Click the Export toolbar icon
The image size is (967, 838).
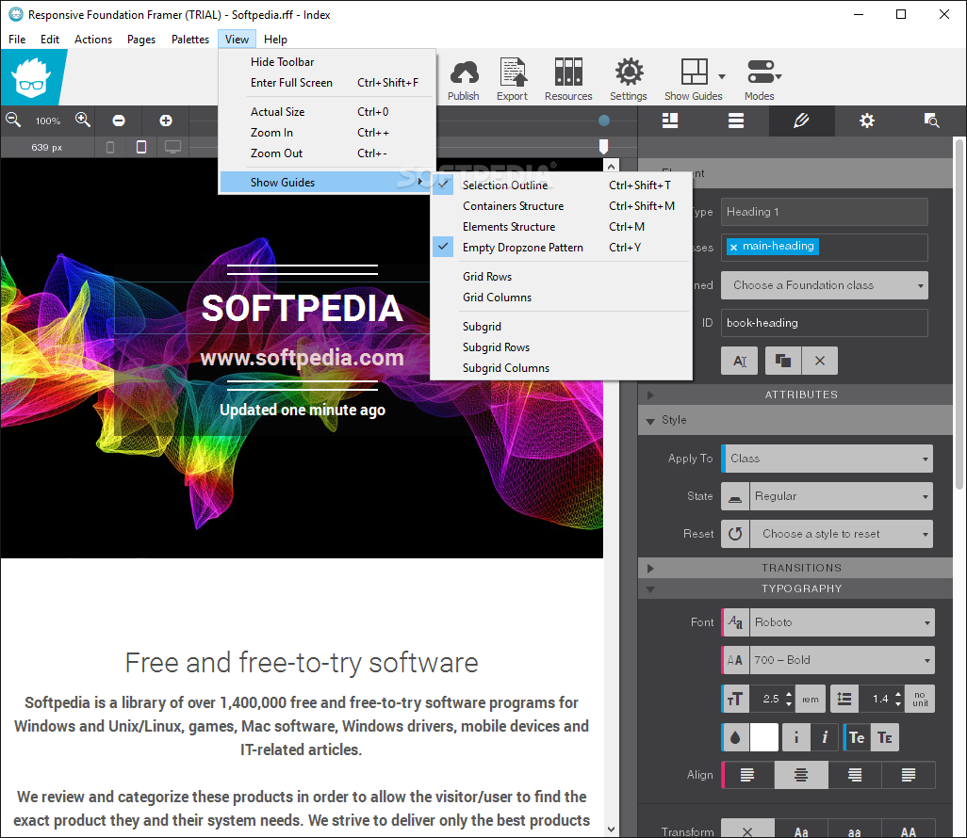pyautogui.click(x=513, y=79)
